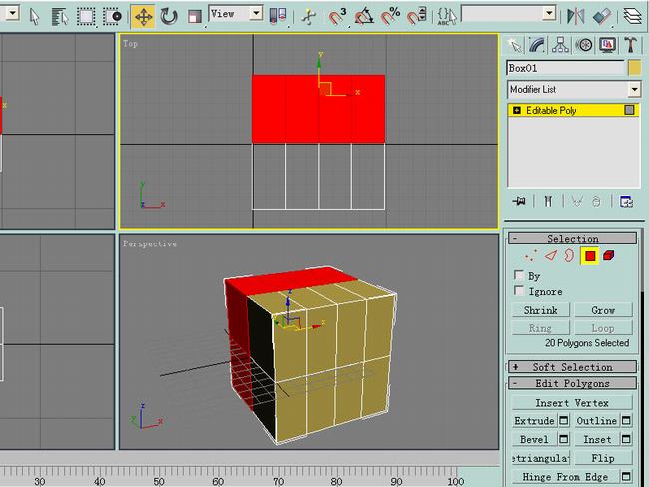Screen dimensions: 649x487
Task: Select Border sub-object level
Action: click(x=569, y=256)
